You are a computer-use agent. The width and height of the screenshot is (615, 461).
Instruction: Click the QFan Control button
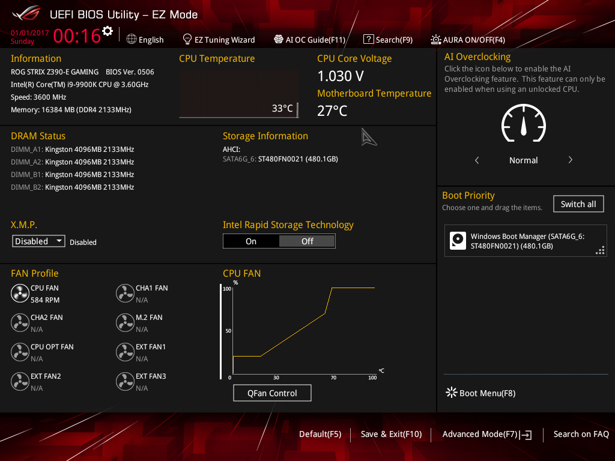[272, 393]
